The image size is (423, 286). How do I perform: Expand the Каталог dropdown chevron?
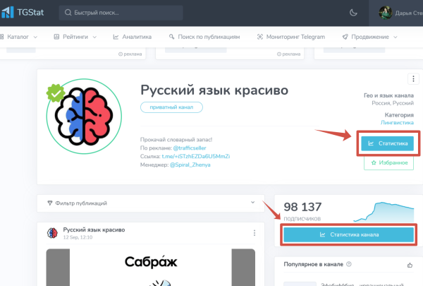35,37
